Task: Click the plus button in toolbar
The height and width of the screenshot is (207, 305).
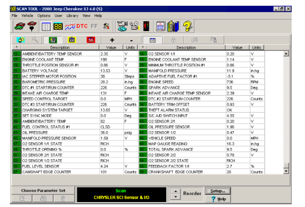Action: pos(112,40)
